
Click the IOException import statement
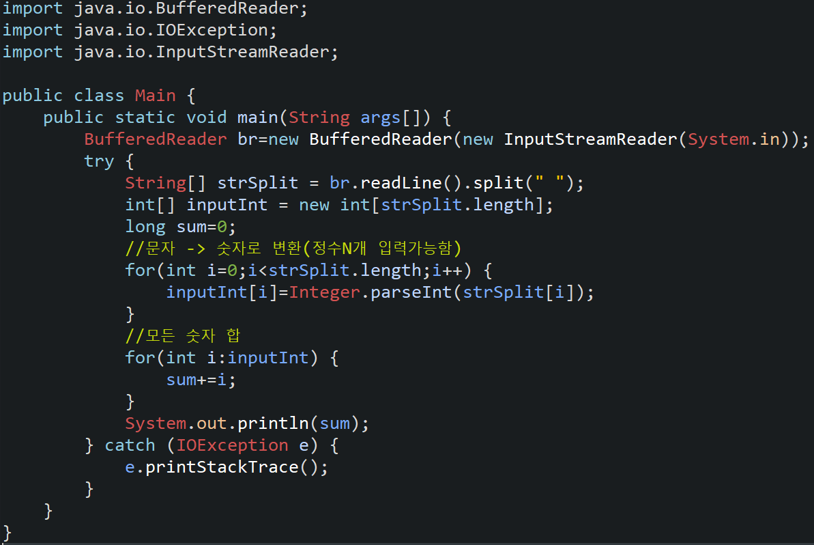coord(139,31)
